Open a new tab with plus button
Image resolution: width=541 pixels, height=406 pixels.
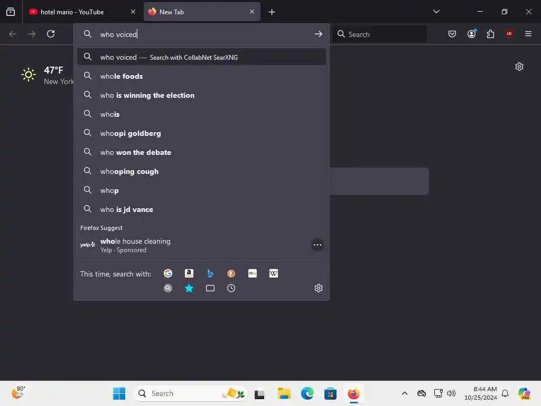tap(272, 12)
